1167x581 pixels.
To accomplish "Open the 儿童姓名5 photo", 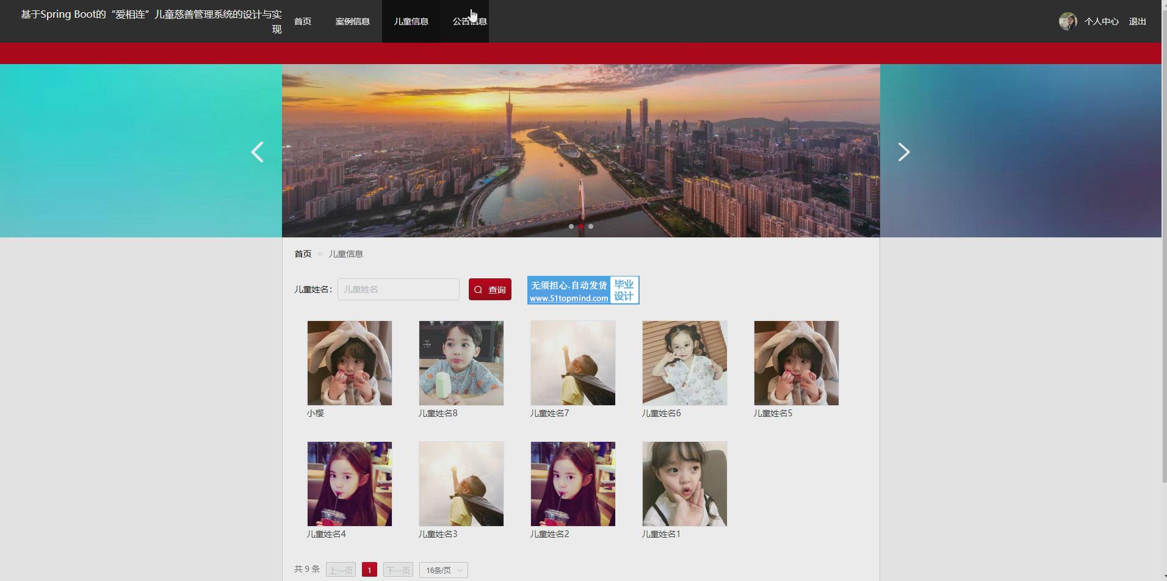I will click(x=797, y=363).
